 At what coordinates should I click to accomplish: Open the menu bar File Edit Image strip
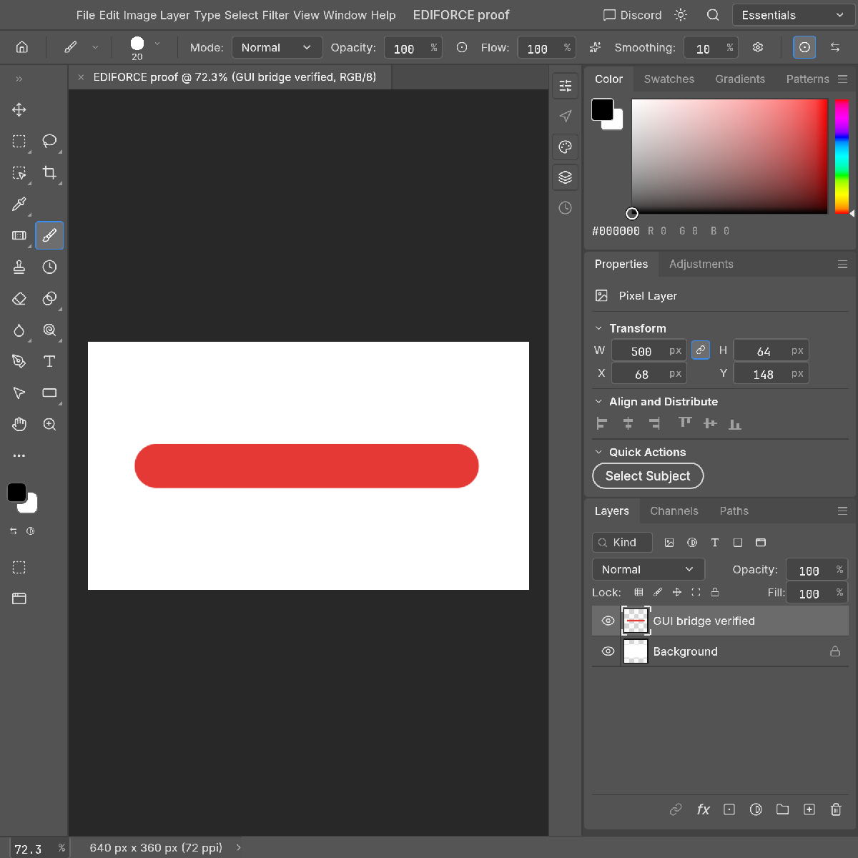click(236, 15)
